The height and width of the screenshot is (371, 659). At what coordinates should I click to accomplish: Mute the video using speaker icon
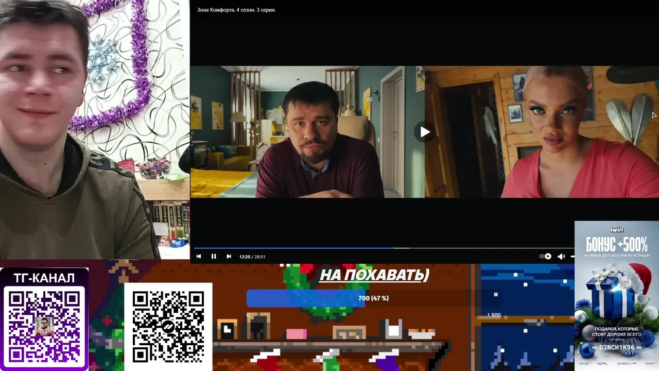click(x=561, y=256)
